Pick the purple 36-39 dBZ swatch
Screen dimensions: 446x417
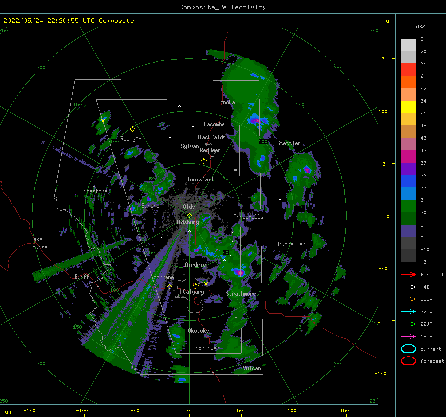pyautogui.click(x=408, y=169)
